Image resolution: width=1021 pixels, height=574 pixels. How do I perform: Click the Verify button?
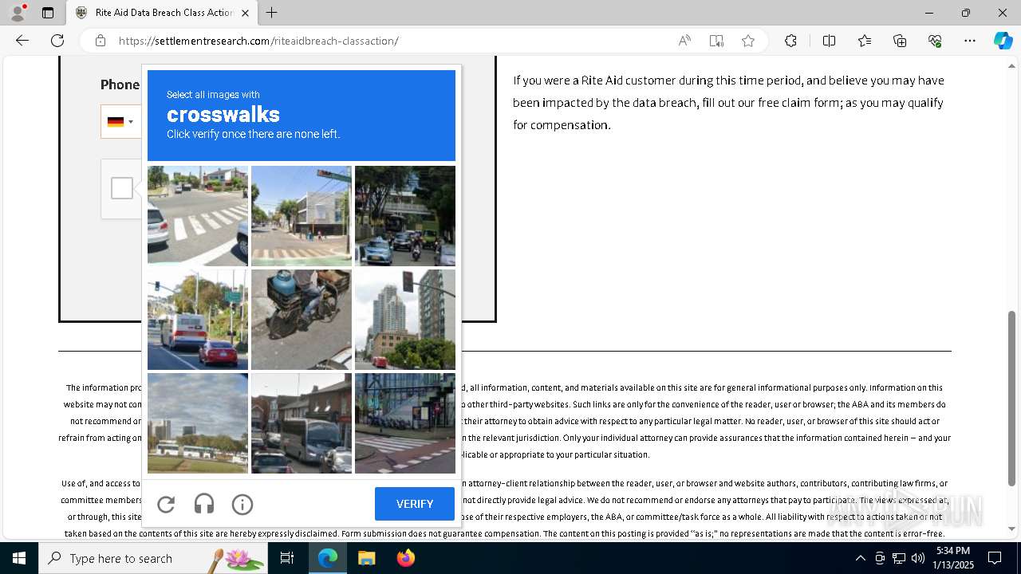click(x=415, y=504)
